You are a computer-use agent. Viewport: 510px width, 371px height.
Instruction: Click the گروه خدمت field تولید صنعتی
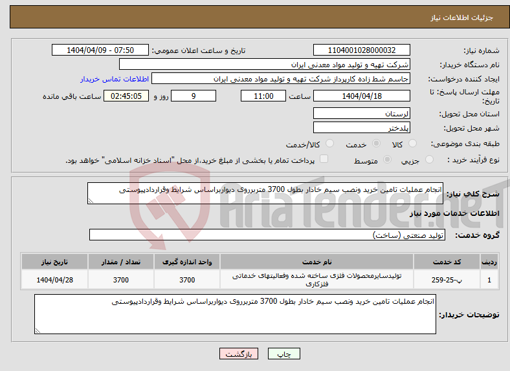coord(267,235)
